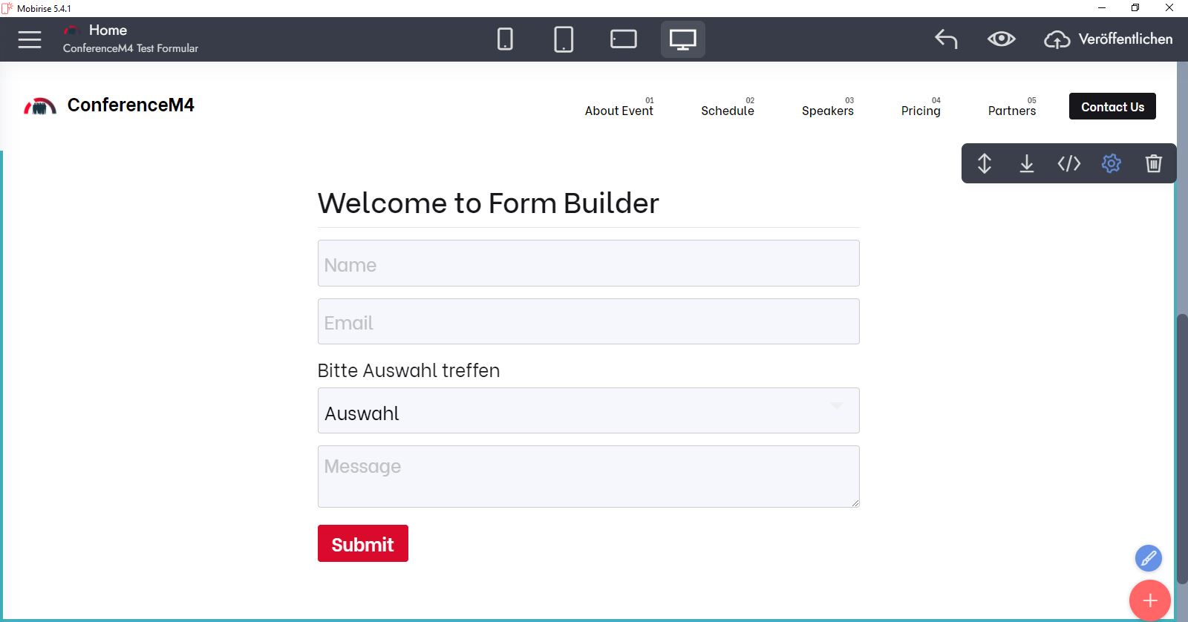This screenshot has width=1188, height=622.
Task: Click the undo arrow icon
Action: (x=946, y=39)
